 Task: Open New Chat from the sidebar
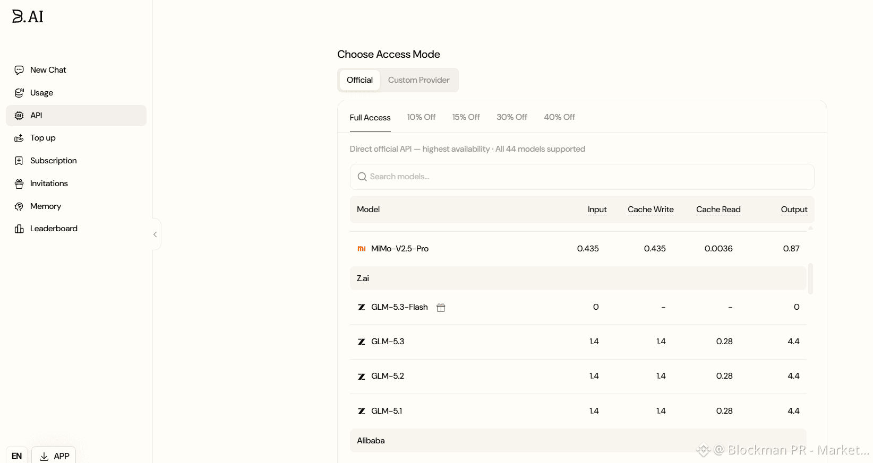click(76, 70)
